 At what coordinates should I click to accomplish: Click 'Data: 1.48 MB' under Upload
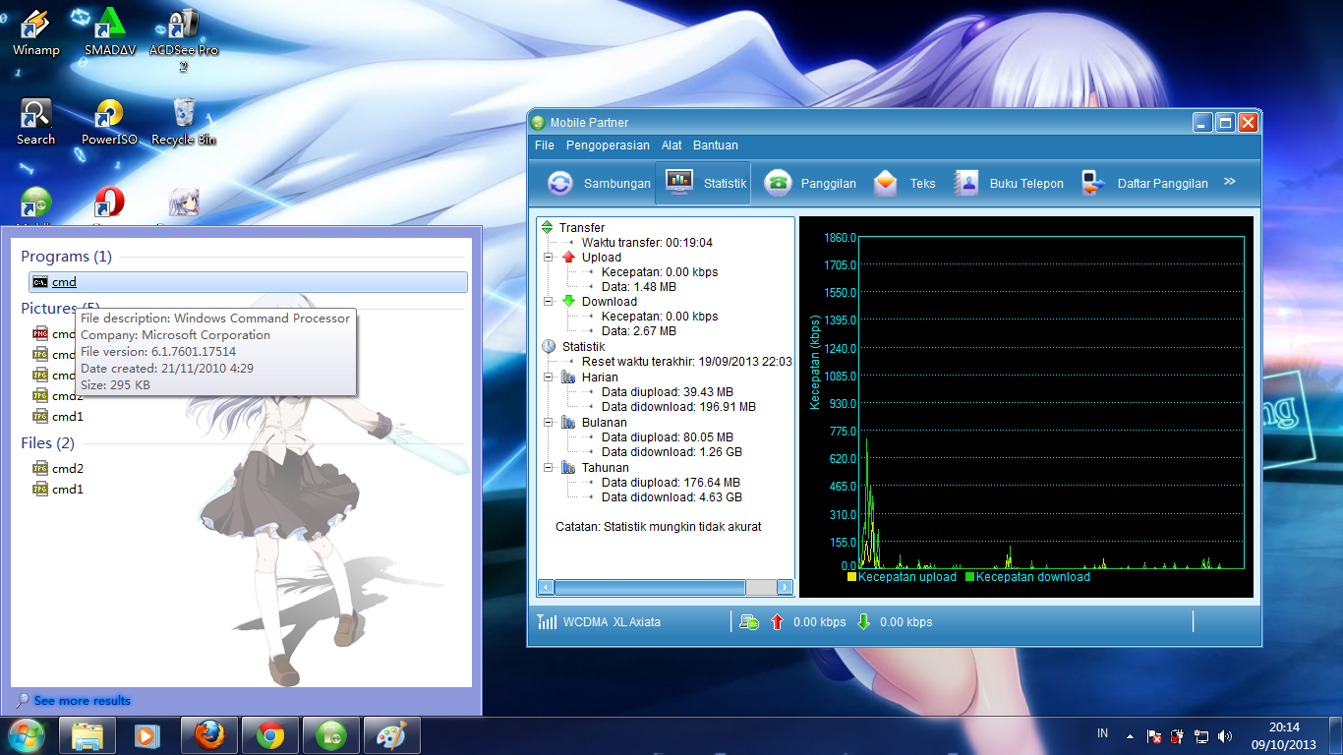tap(639, 287)
